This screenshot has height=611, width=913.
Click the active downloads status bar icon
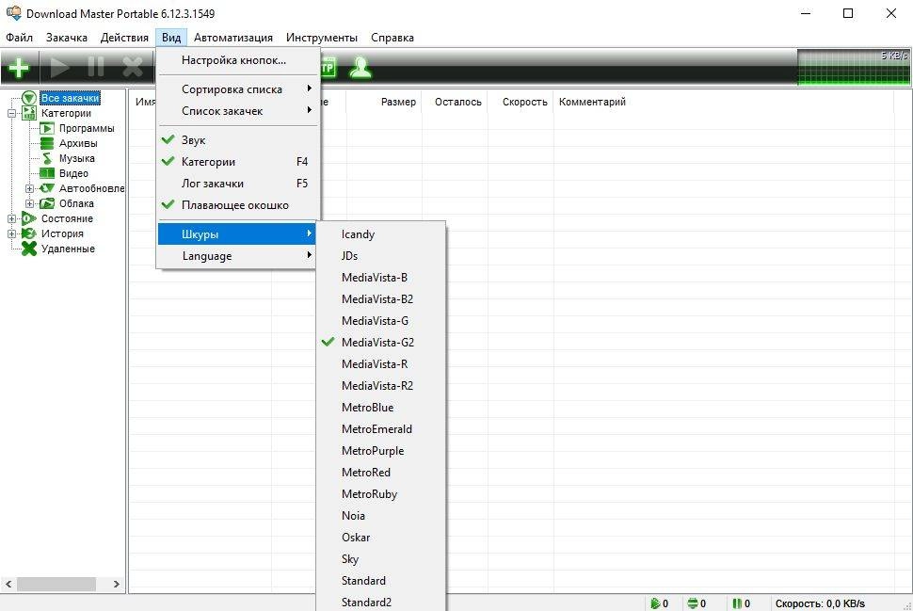pyautogui.click(x=655, y=603)
